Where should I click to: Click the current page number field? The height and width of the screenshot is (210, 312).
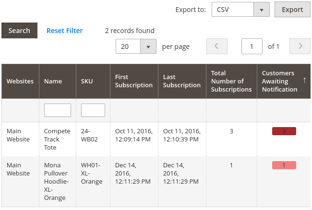click(252, 47)
